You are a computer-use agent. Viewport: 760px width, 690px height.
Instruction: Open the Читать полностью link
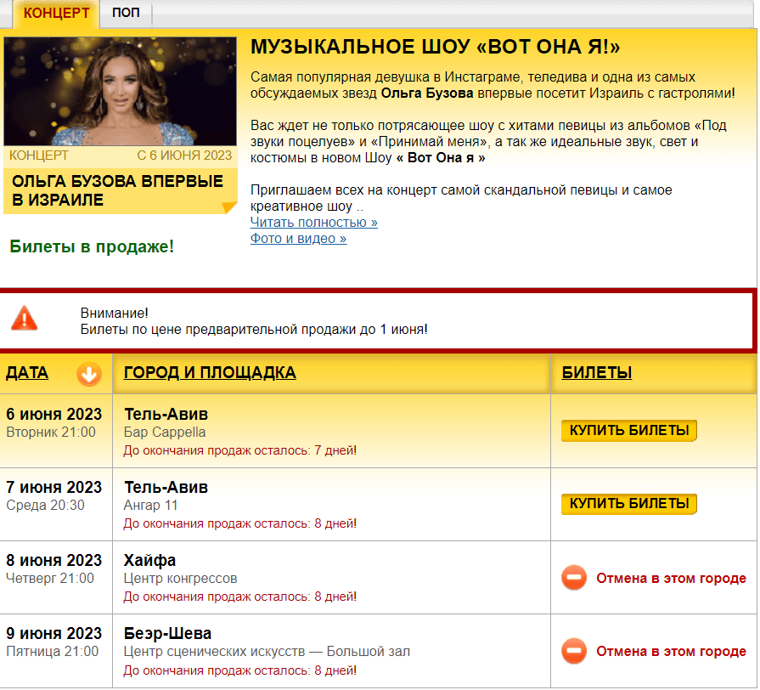[313, 222]
